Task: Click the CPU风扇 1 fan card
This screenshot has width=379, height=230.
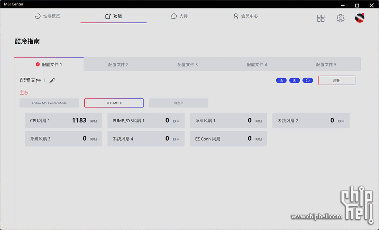Action: pos(63,121)
